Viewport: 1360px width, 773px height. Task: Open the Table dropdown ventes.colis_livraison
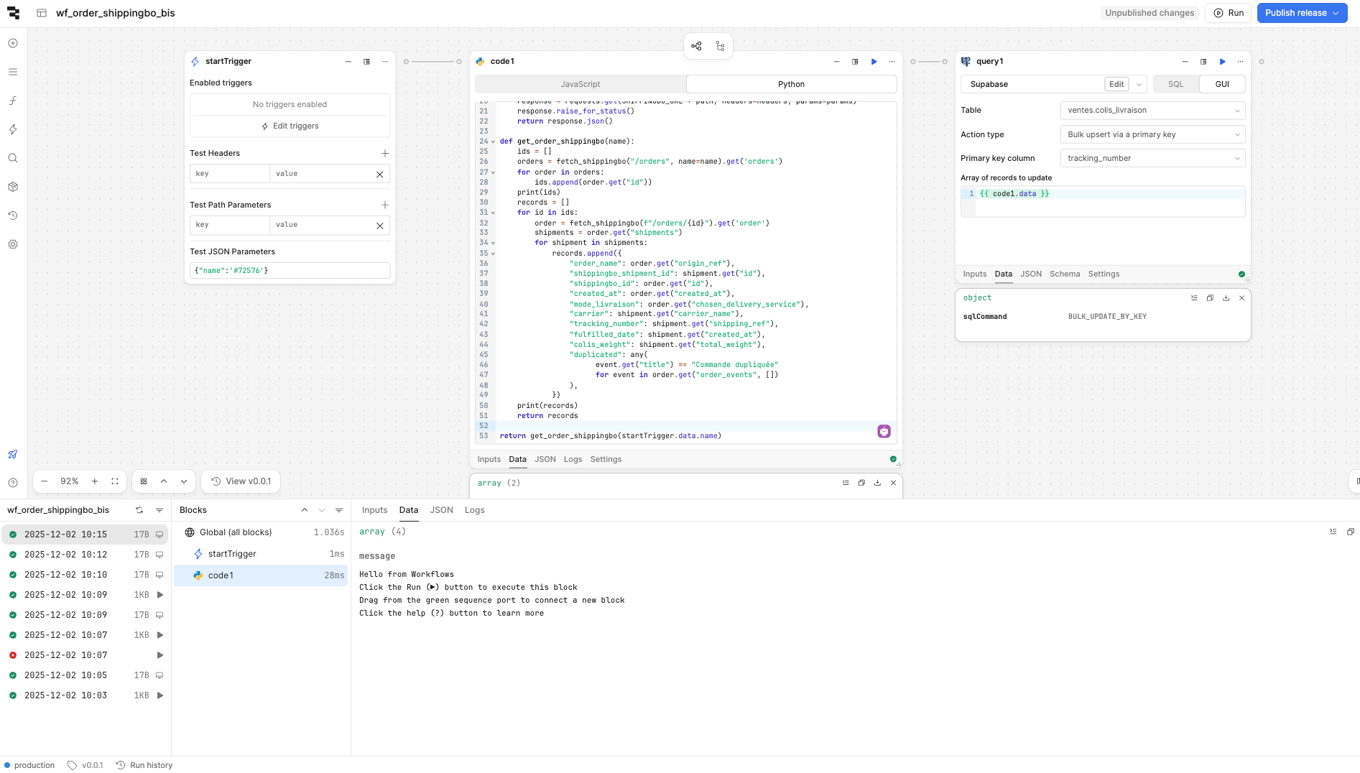[x=1152, y=111]
